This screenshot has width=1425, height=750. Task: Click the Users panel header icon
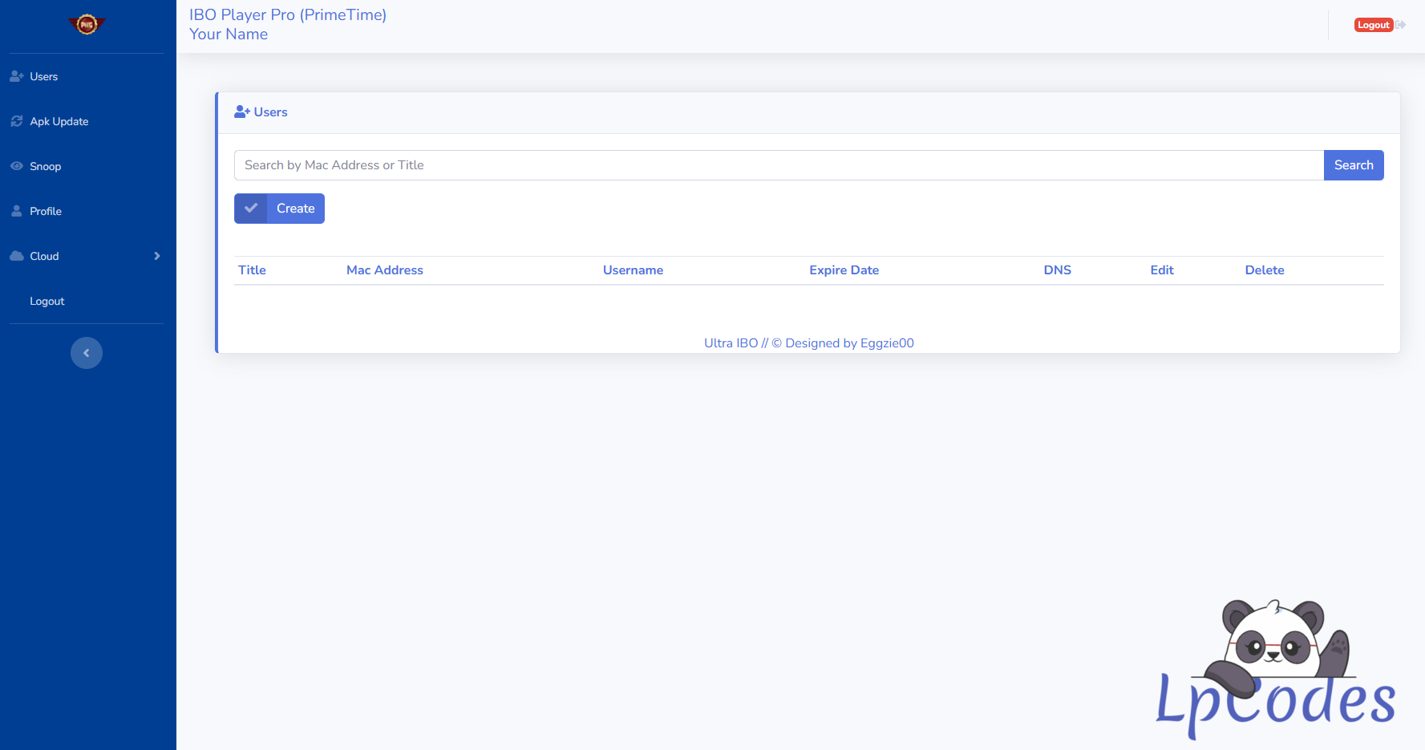point(242,112)
